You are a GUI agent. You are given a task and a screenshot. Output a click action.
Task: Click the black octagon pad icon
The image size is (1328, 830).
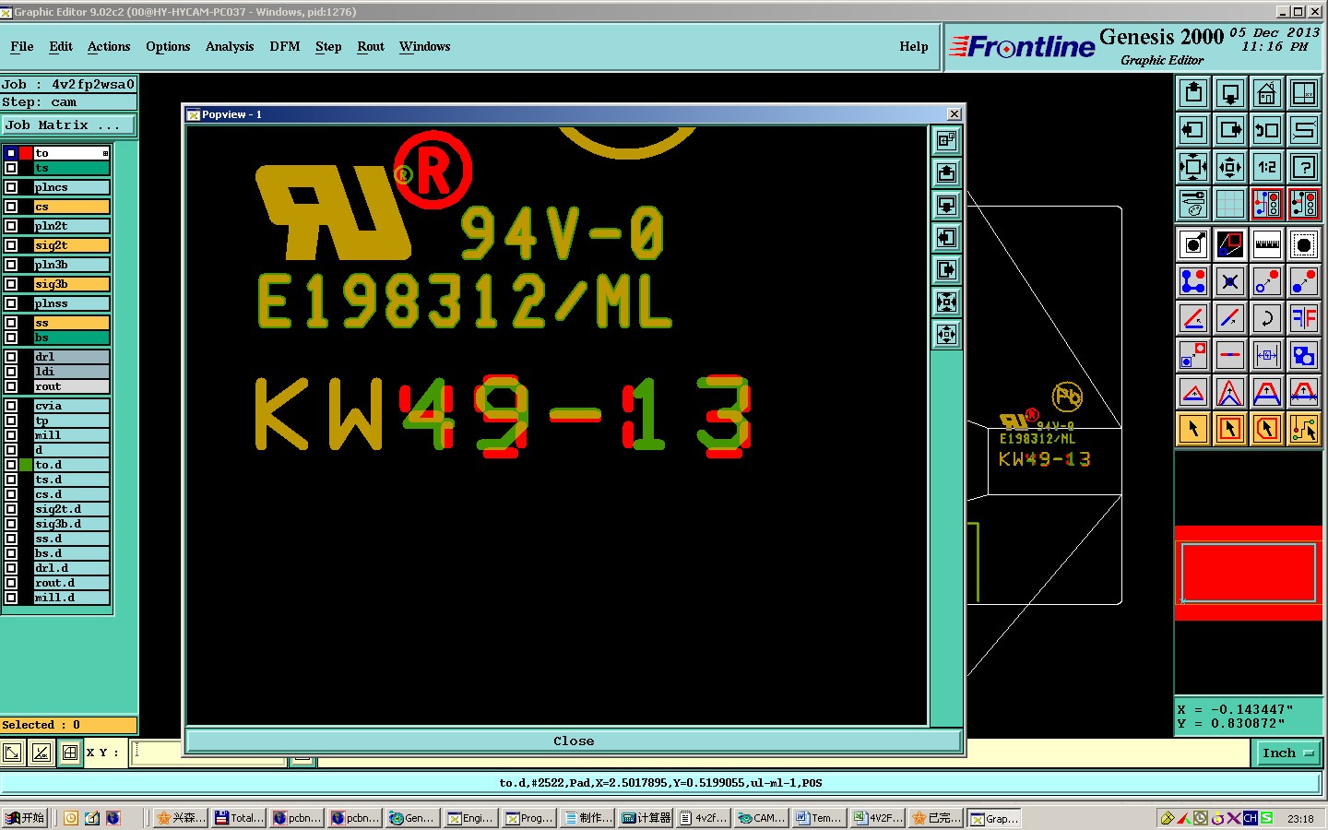click(x=1304, y=244)
